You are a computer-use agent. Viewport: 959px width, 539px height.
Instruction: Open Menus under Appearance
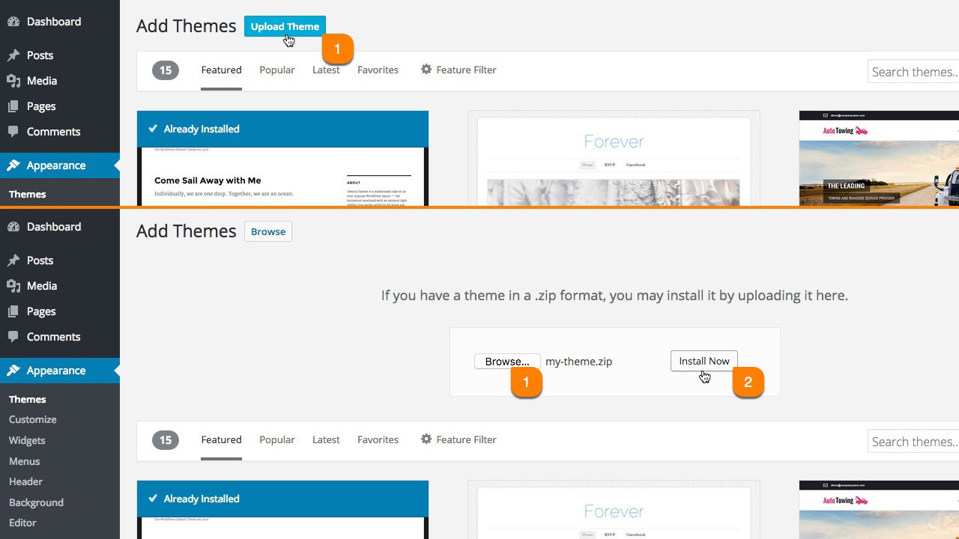24,461
